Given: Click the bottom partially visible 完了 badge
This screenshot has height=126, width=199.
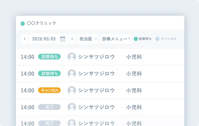Looking at the screenshot, I should tap(49, 123).
